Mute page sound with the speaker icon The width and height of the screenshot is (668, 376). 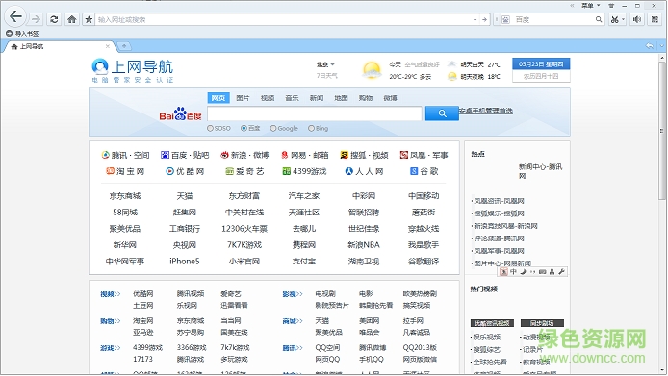pyautogui.click(x=637, y=19)
